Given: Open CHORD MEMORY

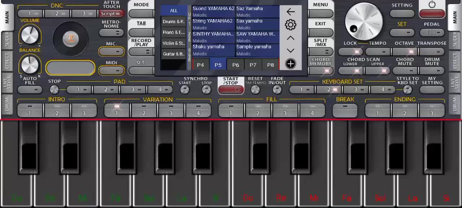Looking at the screenshot, I should [x=321, y=70].
